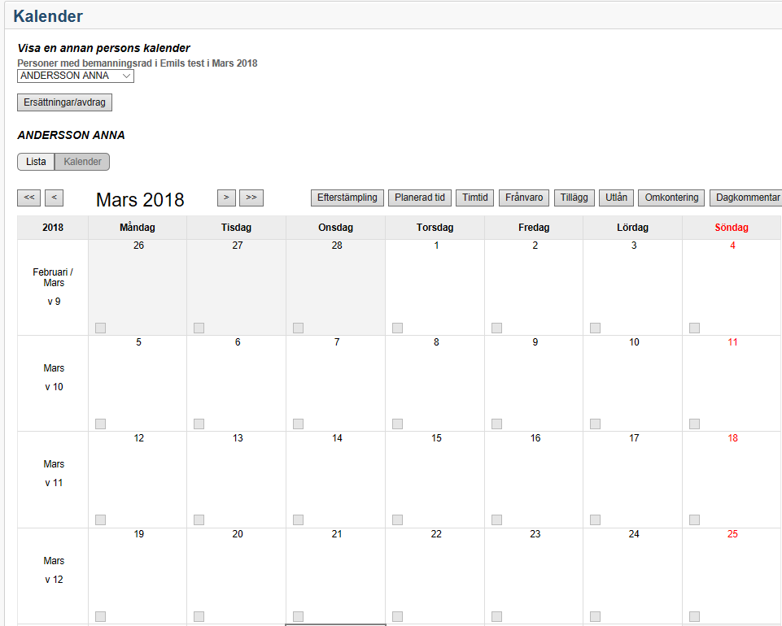This screenshot has height=626, width=782.
Task: Open the Planerad tid toolbar function
Action: pyautogui.click(x=419, y=197)
